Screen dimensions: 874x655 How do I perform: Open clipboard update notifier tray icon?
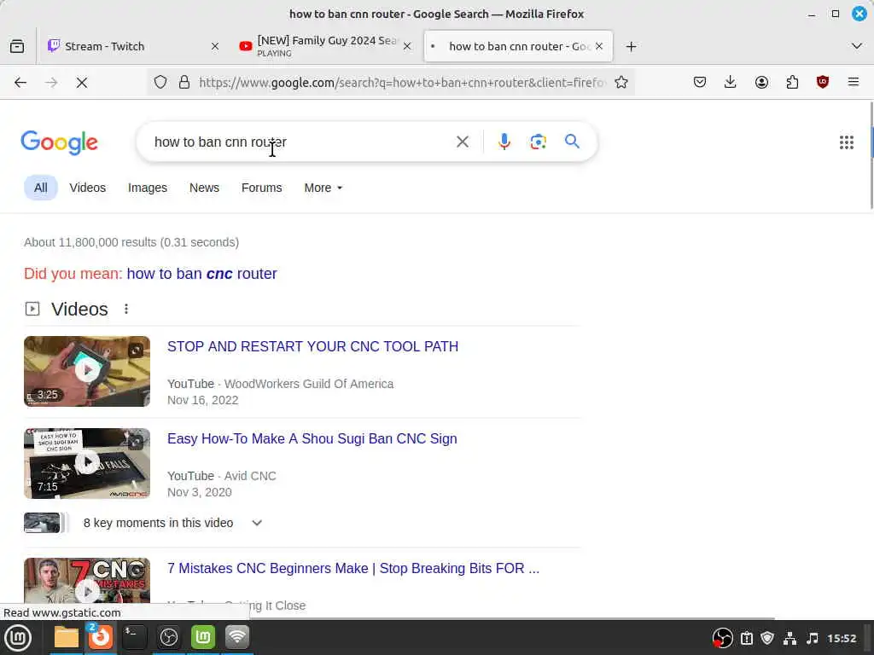[x=747, y=638]
